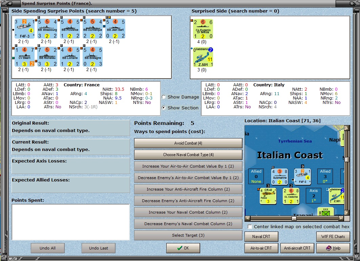The width and height of the screenshot is (360, 261).
Task: Click Increase Your Air-to-Air Combat Value
Action: coord(188,166)
